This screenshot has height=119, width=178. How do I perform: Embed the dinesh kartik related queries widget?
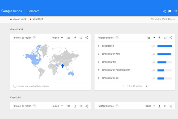click(x=165, y=38)
